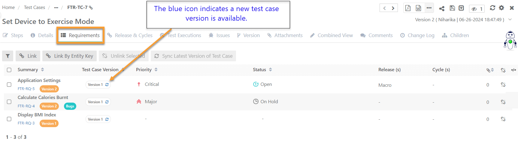Unlink icon in Display BMI Index row
The height and width of the screenshot is (143, 518).
click(x=503, y=119)
